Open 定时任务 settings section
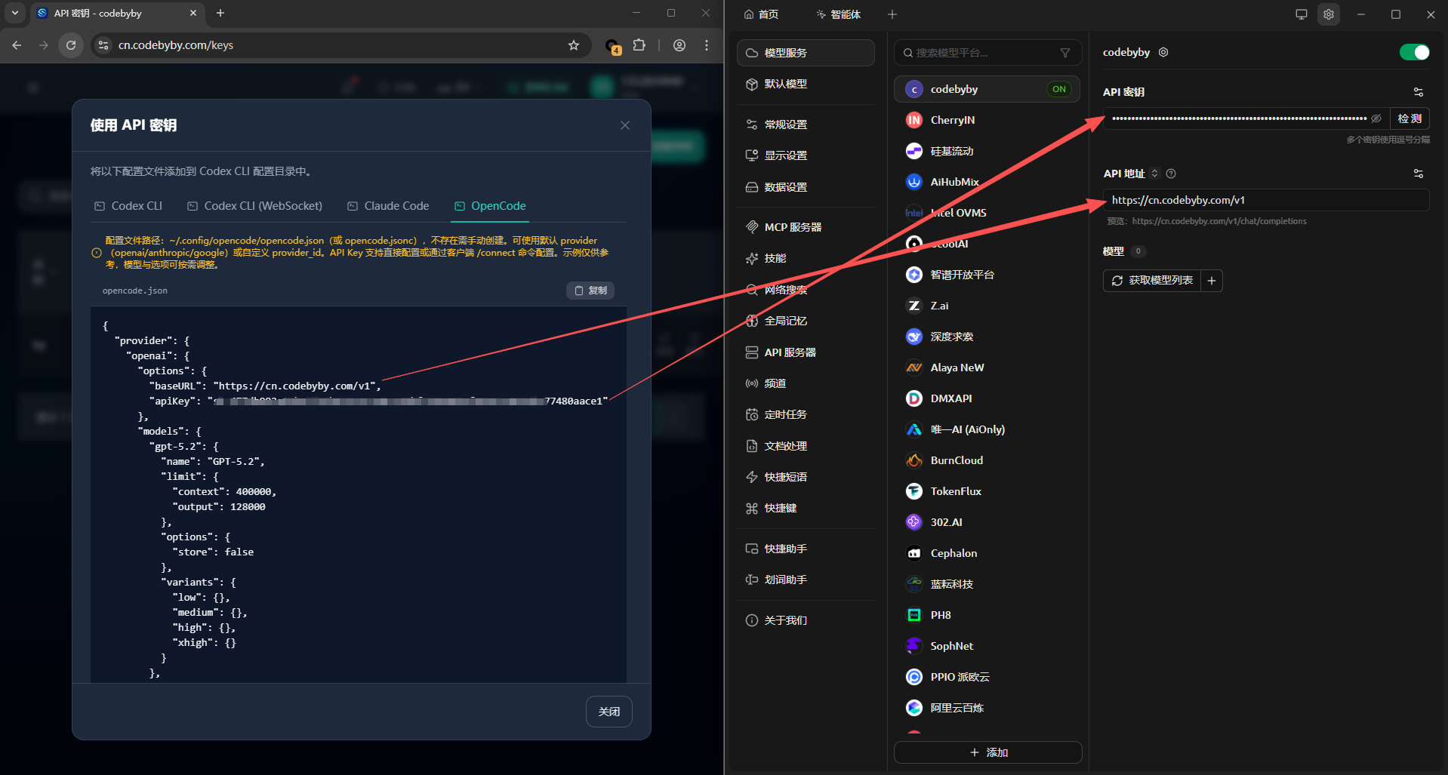The width and height of the screenshot is (1448, 775). pos(806,414)
